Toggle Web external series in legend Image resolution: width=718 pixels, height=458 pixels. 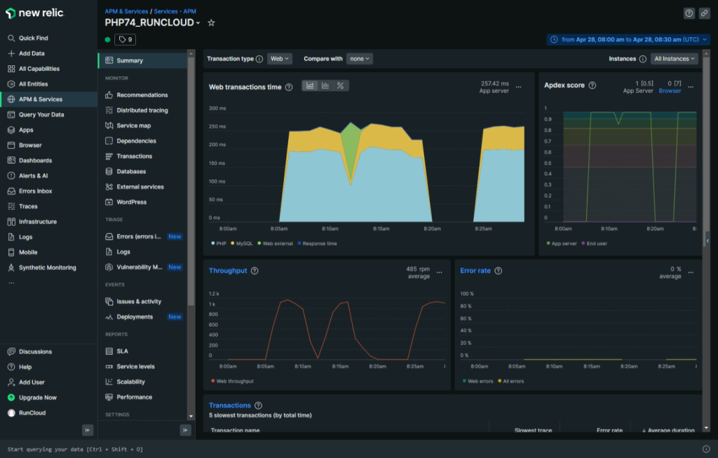click(275, 243)
